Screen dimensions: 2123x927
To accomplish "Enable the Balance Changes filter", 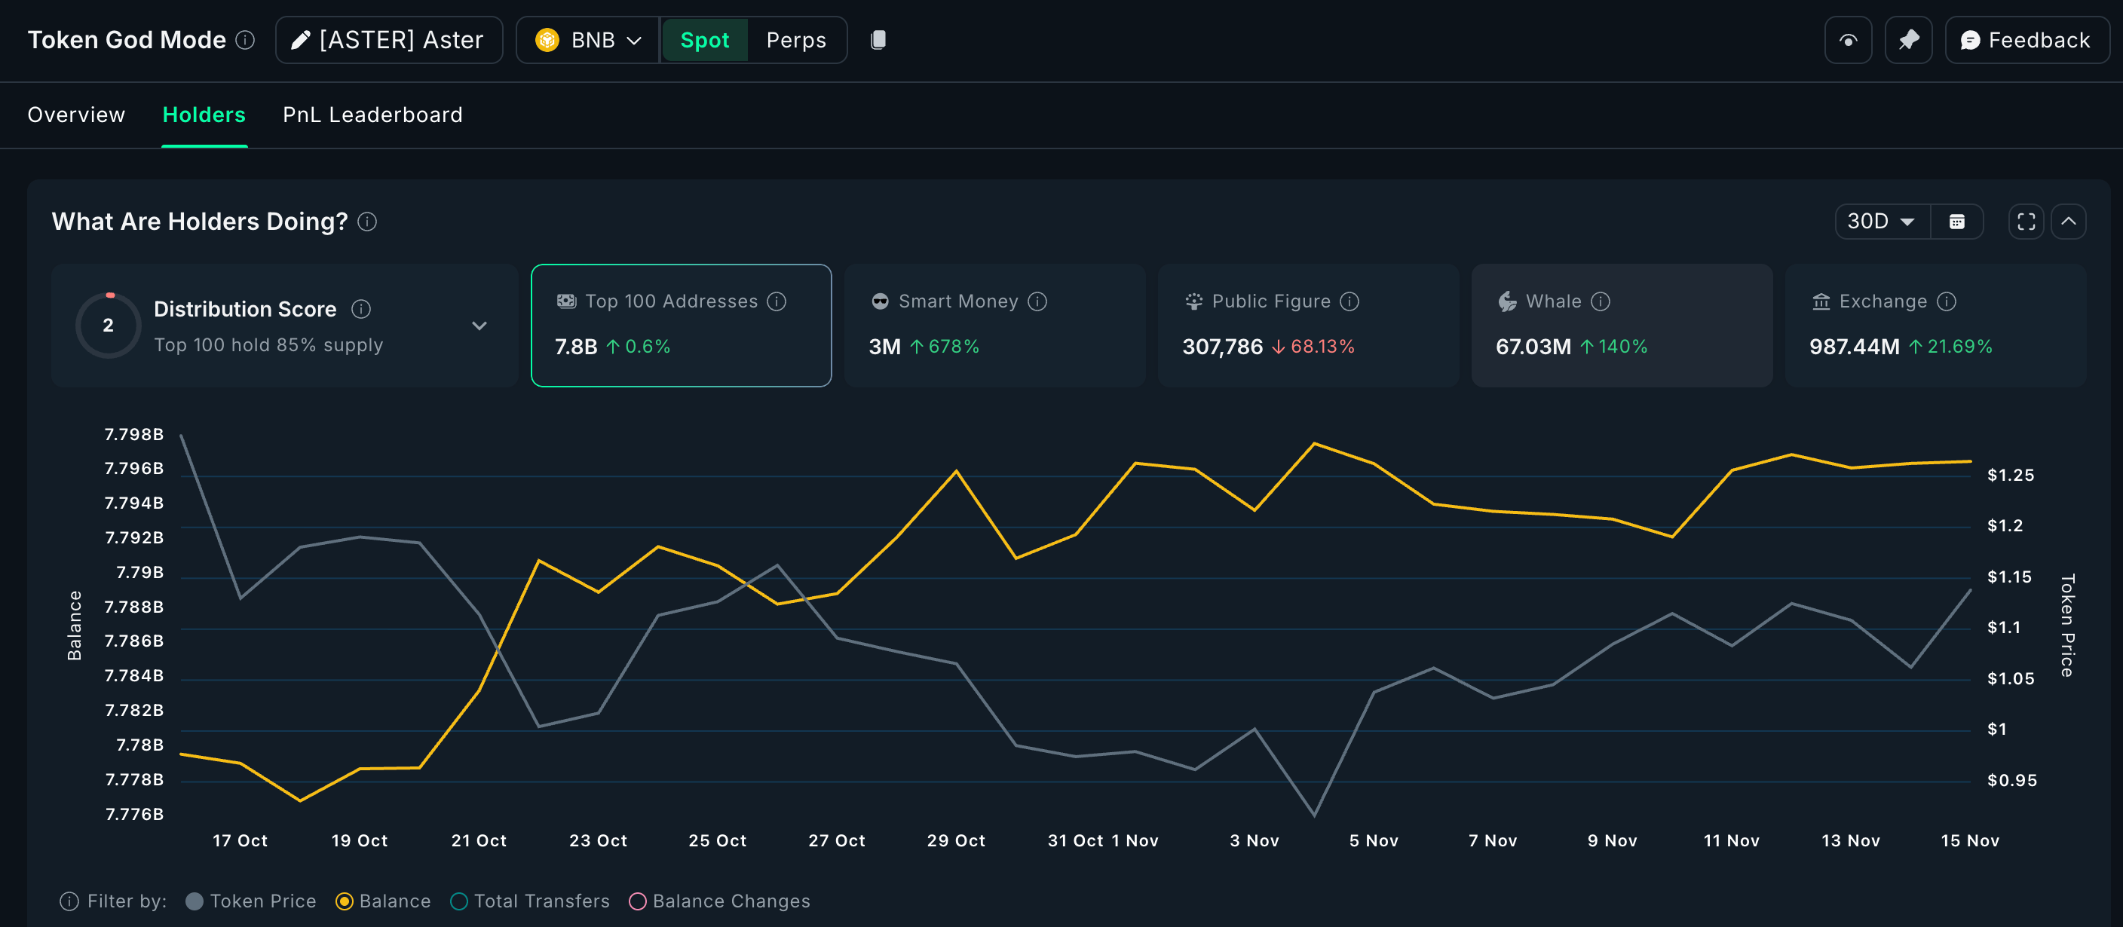I will pos(637,901).
